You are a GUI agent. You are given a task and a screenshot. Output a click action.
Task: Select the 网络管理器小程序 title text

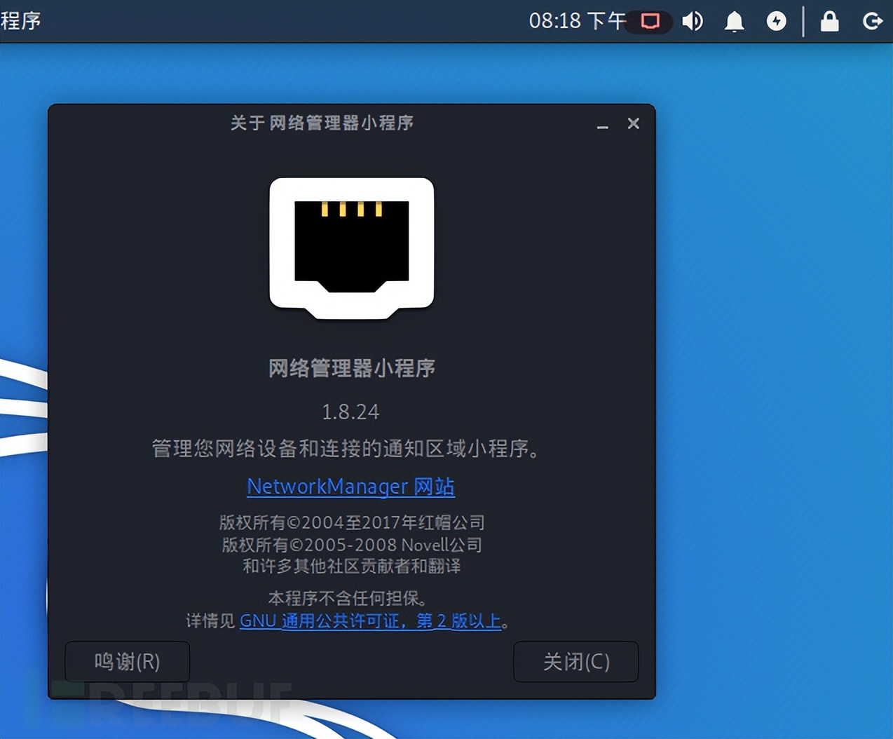(x=350, y=368)
